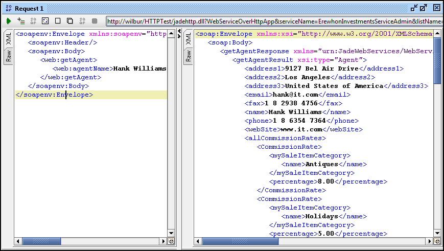This screenshot has height=251, width=444.
Task: Minimize the Request 1 internal frame
Action: (414, 8)
